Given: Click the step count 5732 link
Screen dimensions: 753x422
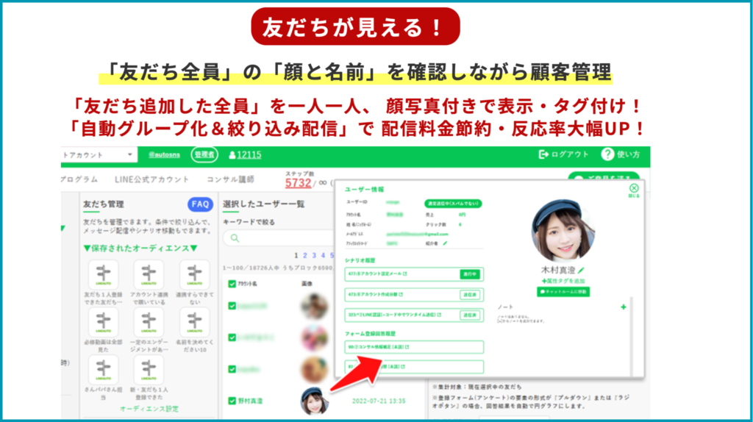Looking at the screenshot, I should pos(298,183).
